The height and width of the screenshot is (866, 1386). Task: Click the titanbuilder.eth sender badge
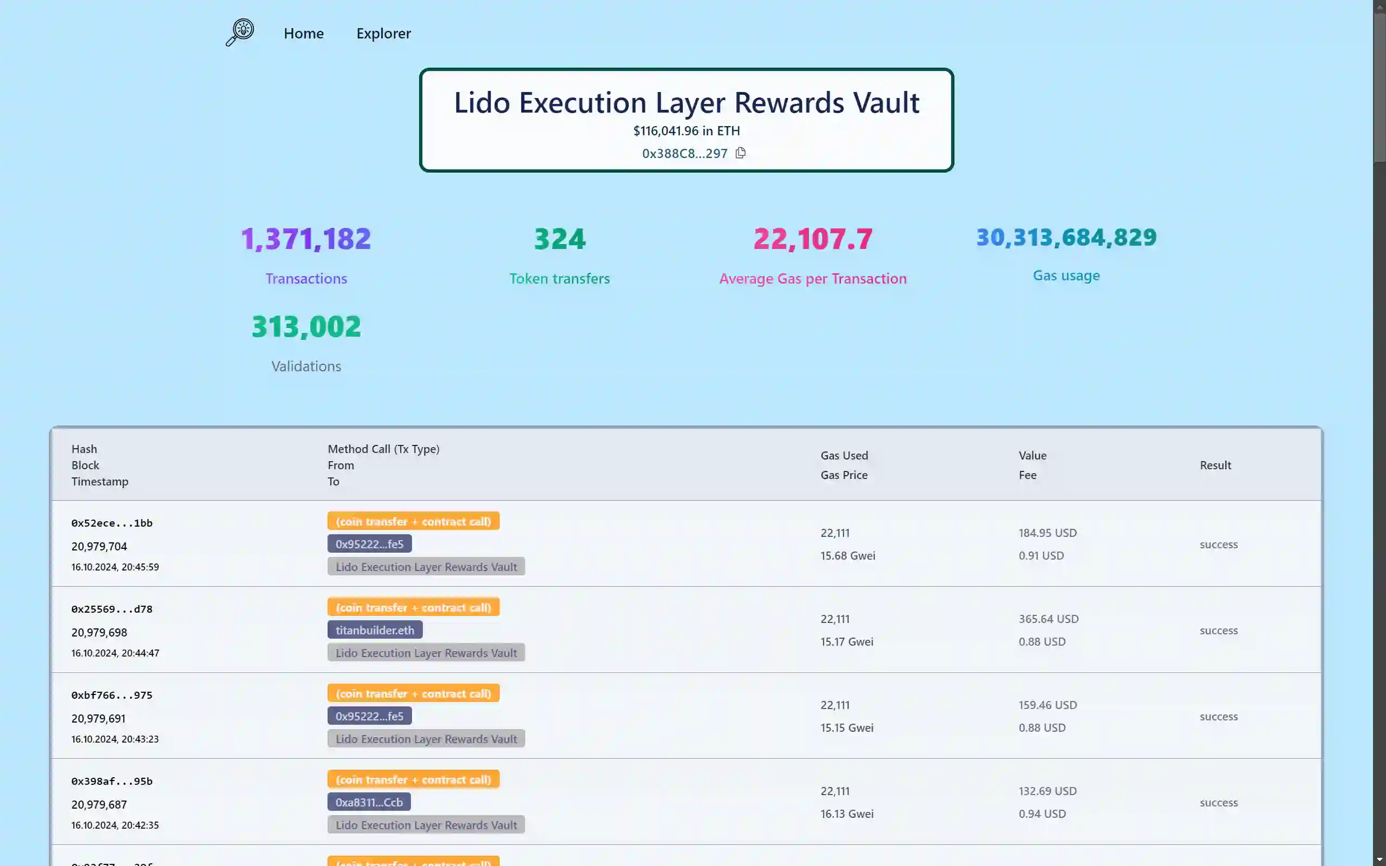(x=375, y=630)
